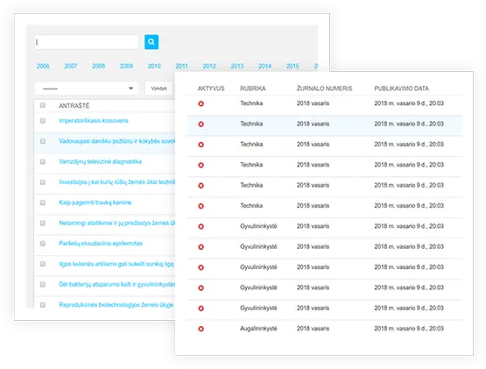Open Vamzdynų televizinė diagnostika article
The width and height of the screenshot is (486, 369).
point(100,161)
